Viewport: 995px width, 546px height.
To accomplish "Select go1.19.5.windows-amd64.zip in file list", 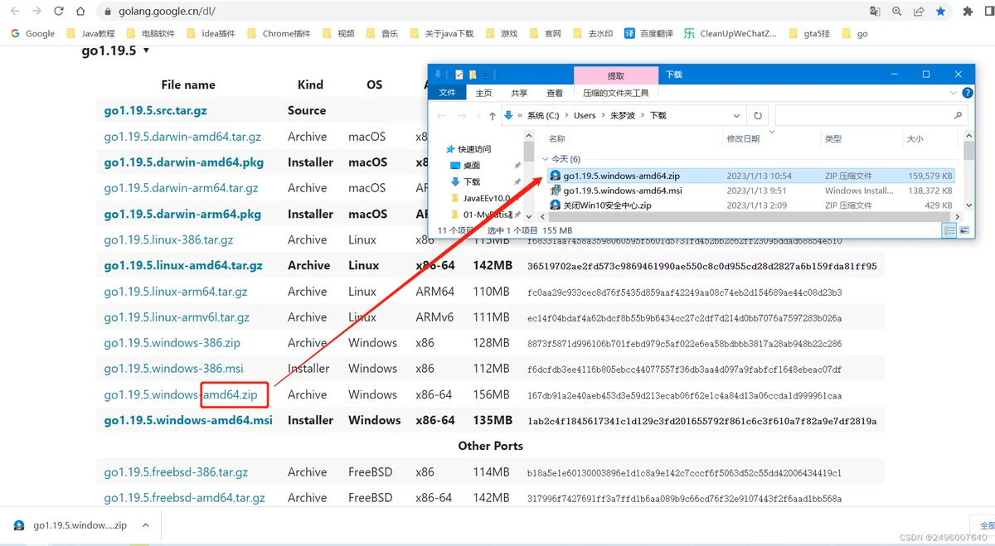I will tap(750, 176).
